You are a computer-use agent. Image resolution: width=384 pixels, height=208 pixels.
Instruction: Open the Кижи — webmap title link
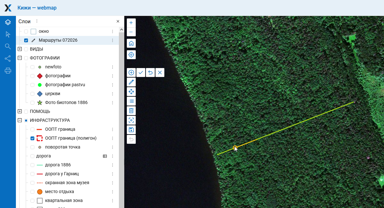[x=37, y=8]
